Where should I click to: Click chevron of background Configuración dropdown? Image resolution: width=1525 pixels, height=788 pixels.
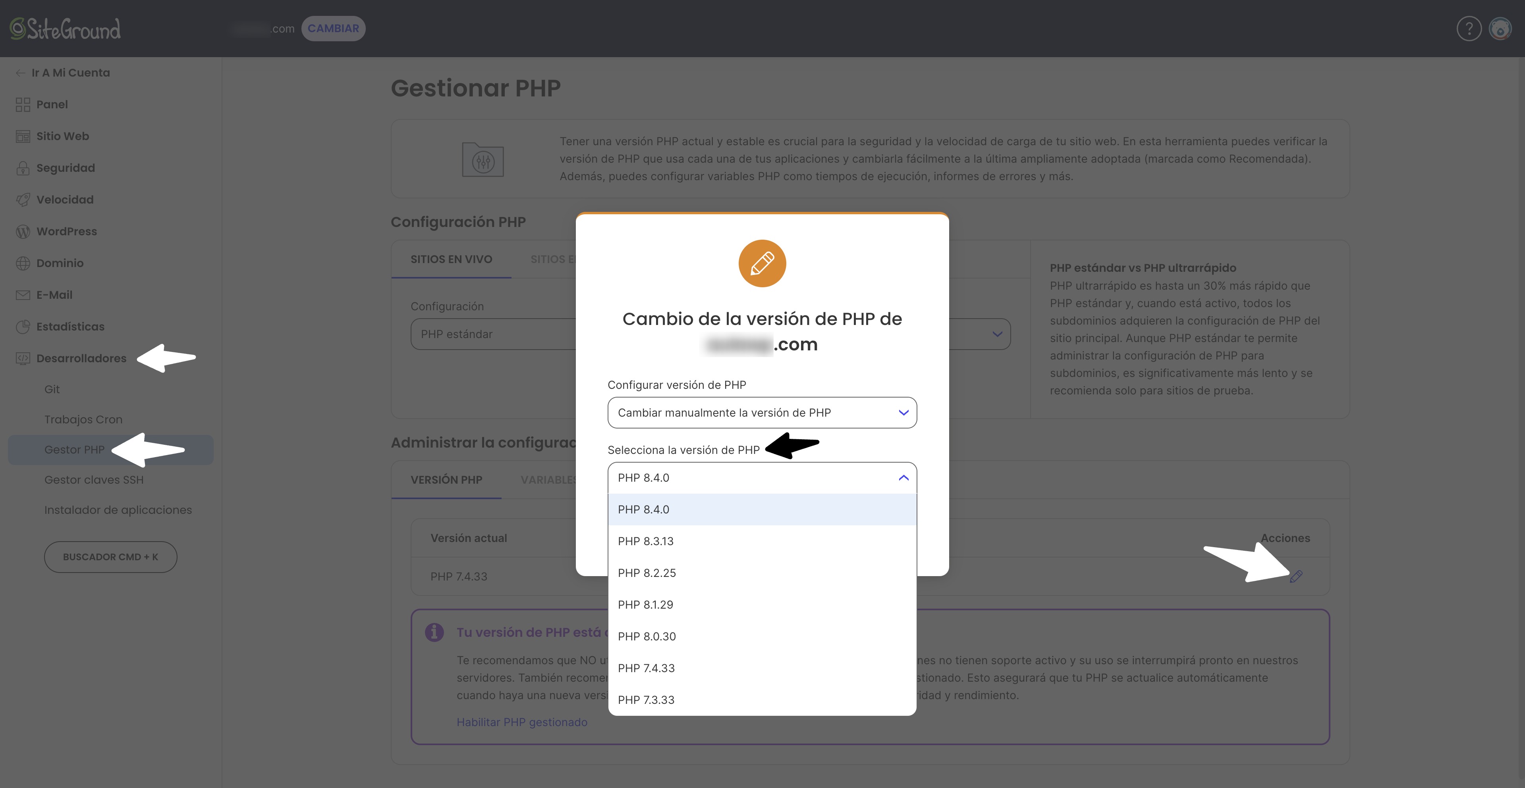click(997, 334)
